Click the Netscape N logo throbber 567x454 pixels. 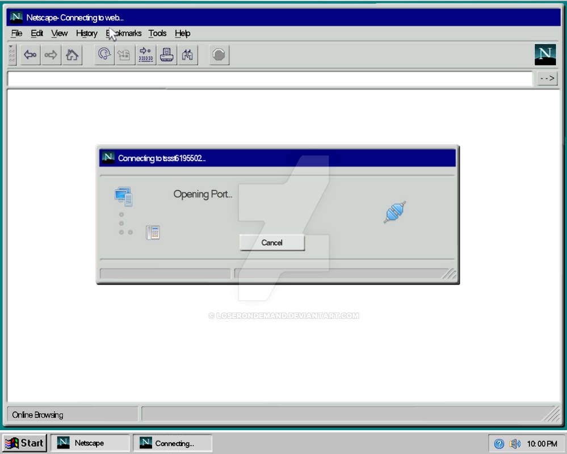point(545,54)
